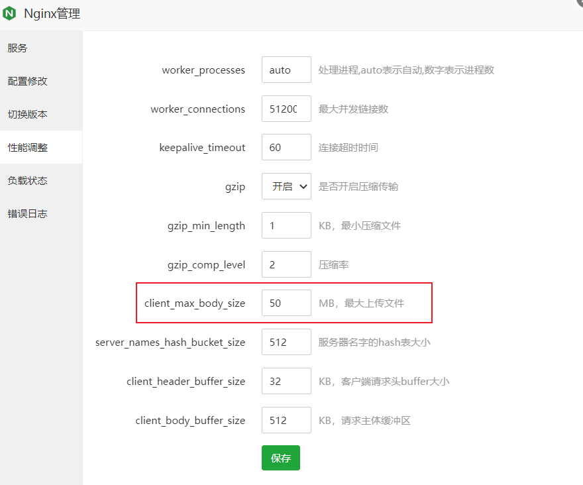Click the '是否开启压缩传输' description text
Screen dimensions: 583x485
coord(358,187)
